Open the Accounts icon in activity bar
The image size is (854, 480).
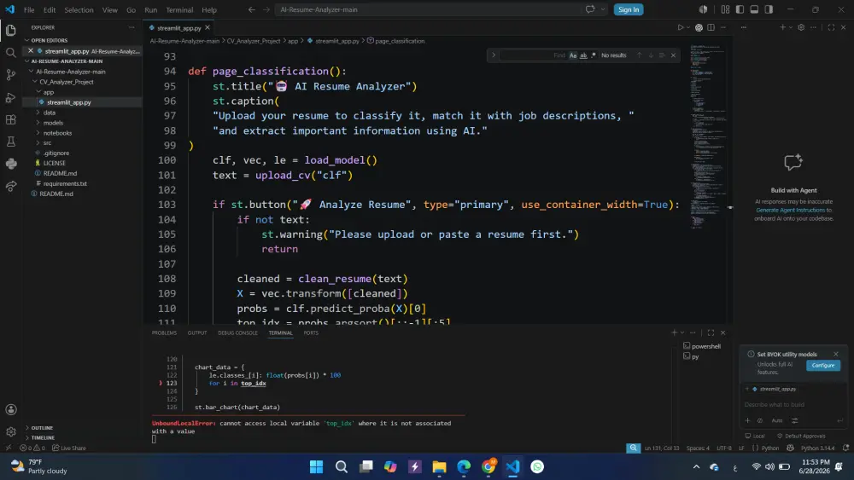coord(11,409)
